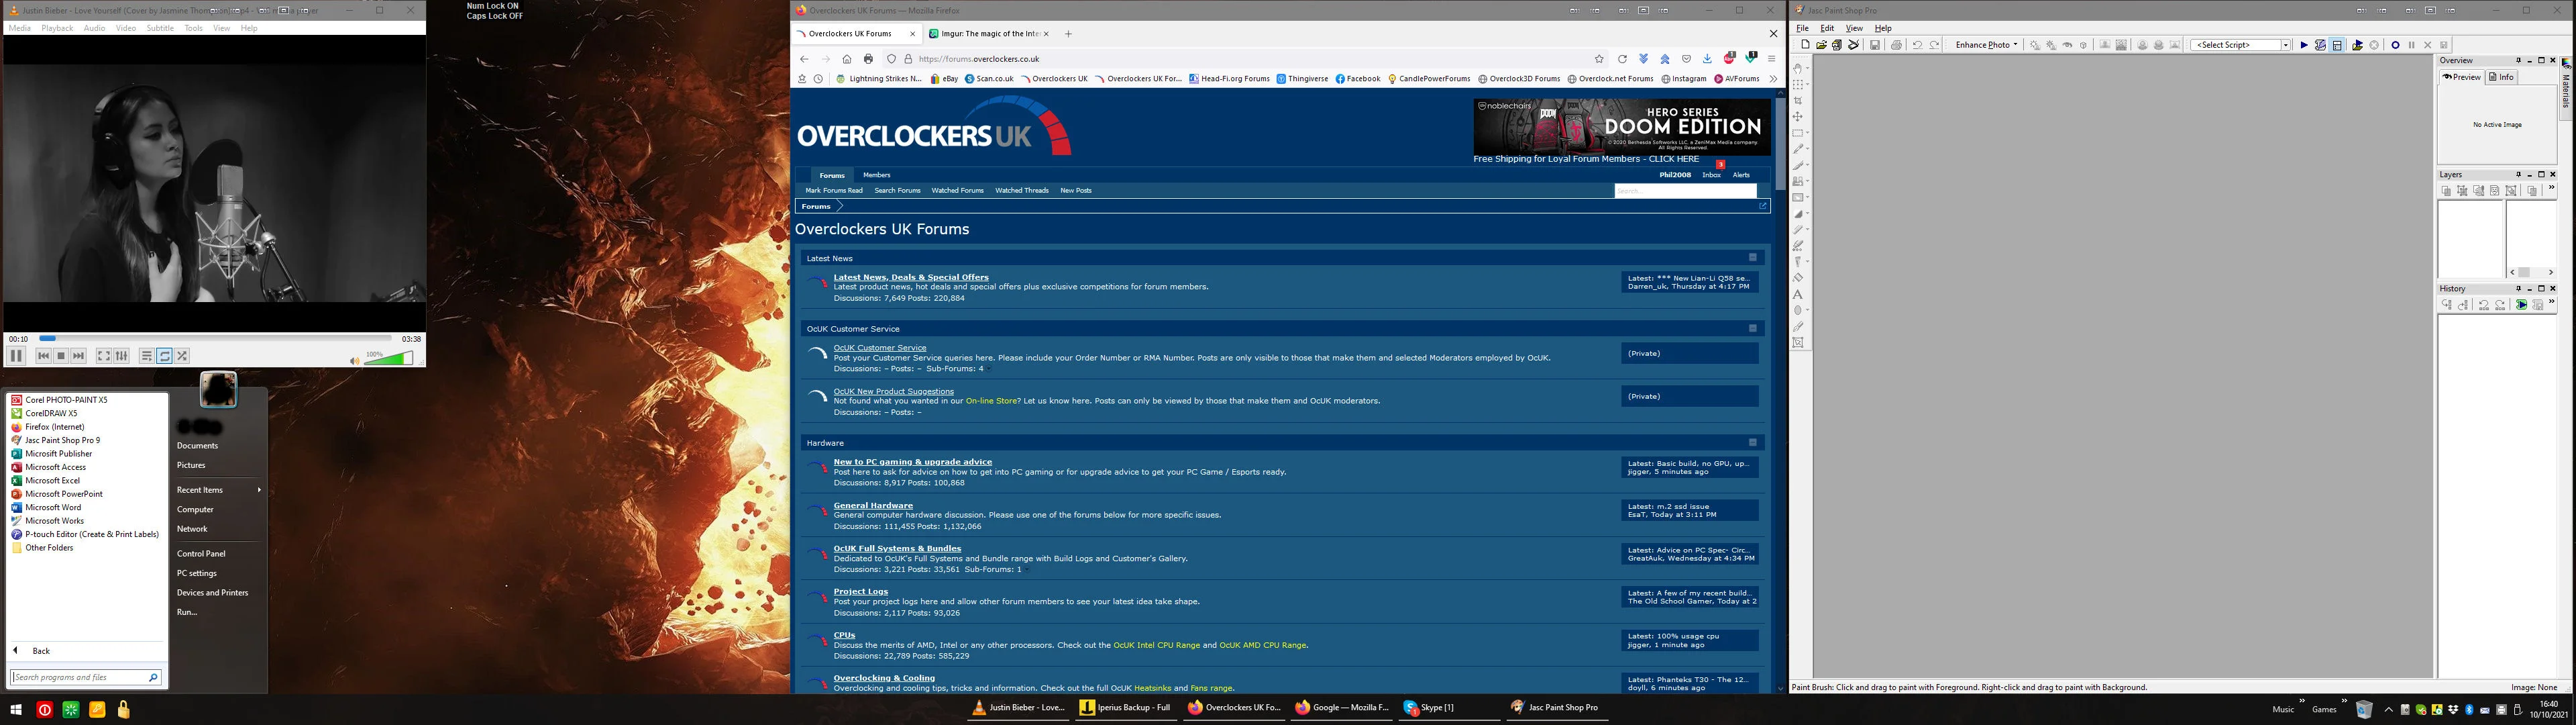Open Control Panel from Start menu
The image size is (2576, 725).
201,554
